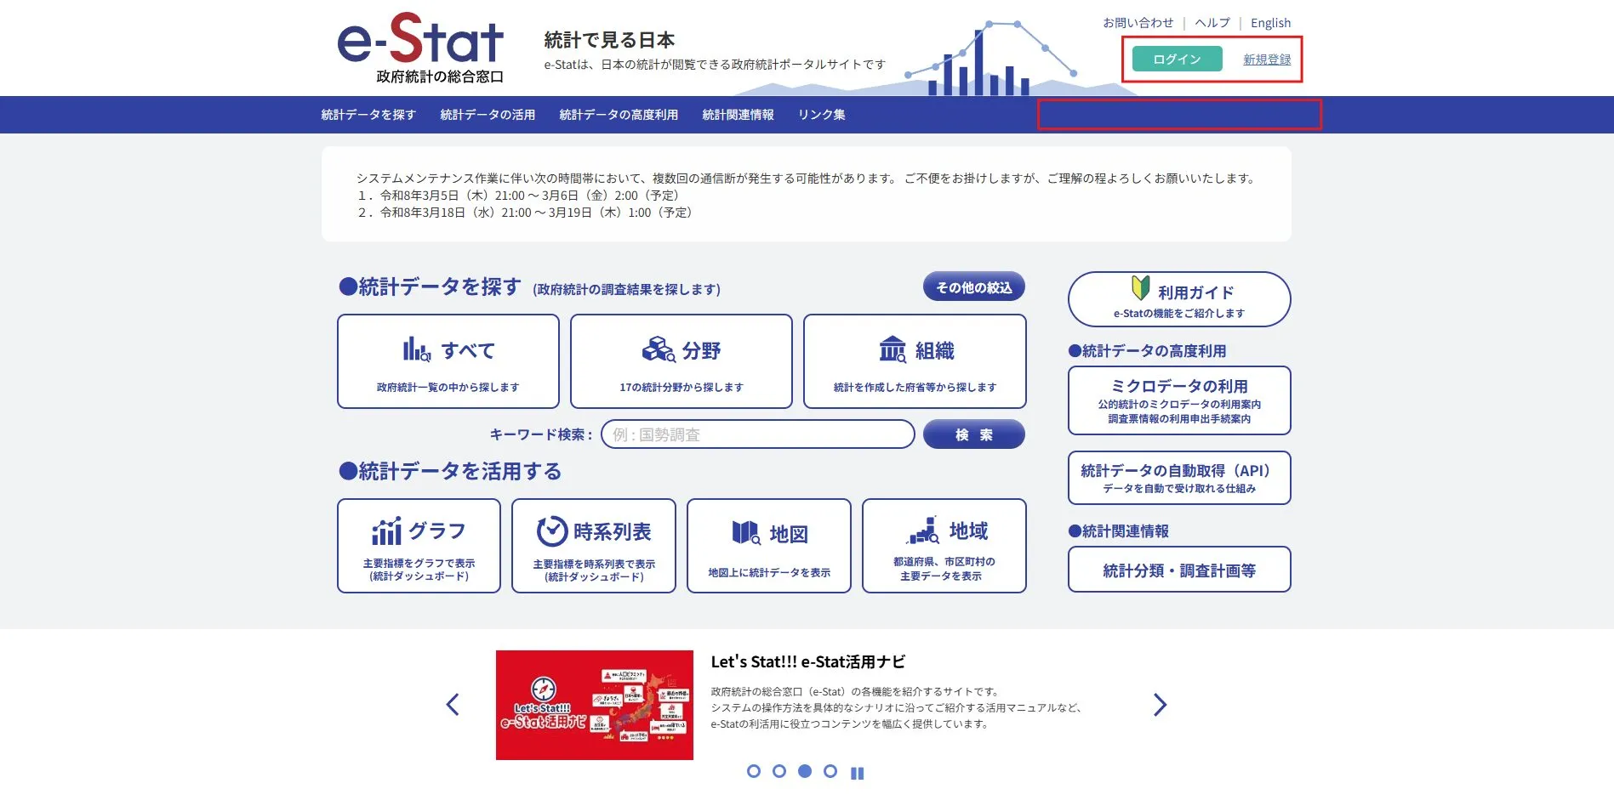The width and height of the screenshot is (1614, 800).
Task: Click the e-Stat logo
Action: click(420, 48)
